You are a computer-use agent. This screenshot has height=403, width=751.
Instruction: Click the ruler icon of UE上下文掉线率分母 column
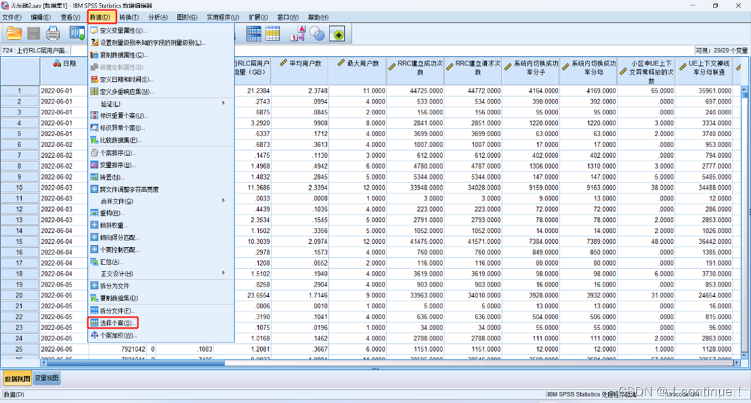pyautogui.click(x=683, y=67)
